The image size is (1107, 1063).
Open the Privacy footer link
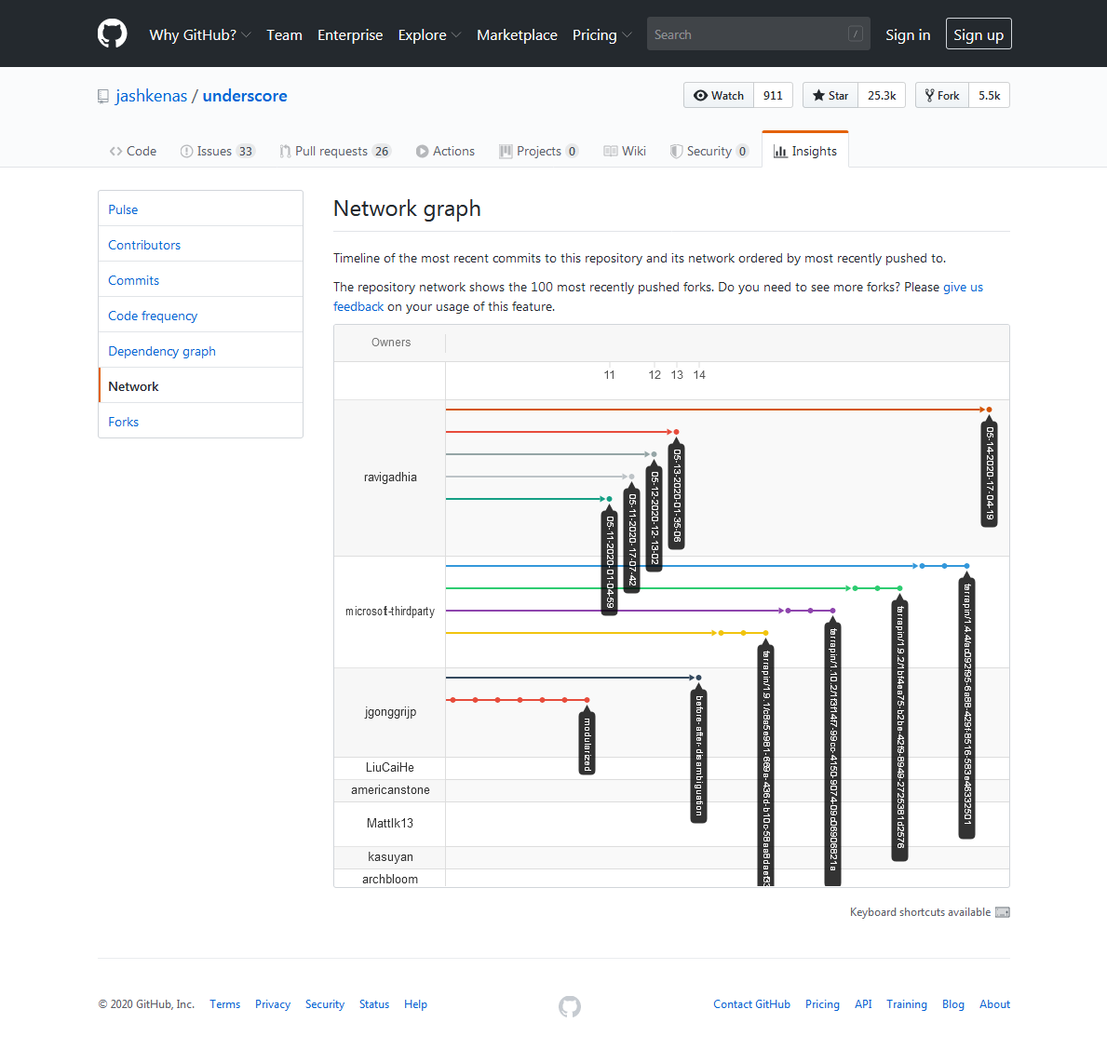[x=273, y=1004]
